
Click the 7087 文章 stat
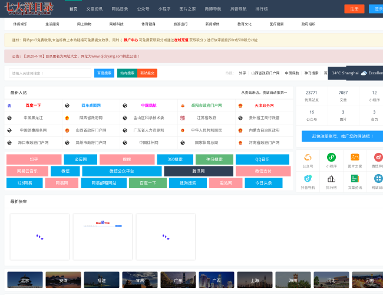[343, 96]
